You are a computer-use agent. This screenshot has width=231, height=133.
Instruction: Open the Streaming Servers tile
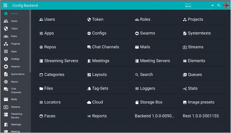click(59, 61)
